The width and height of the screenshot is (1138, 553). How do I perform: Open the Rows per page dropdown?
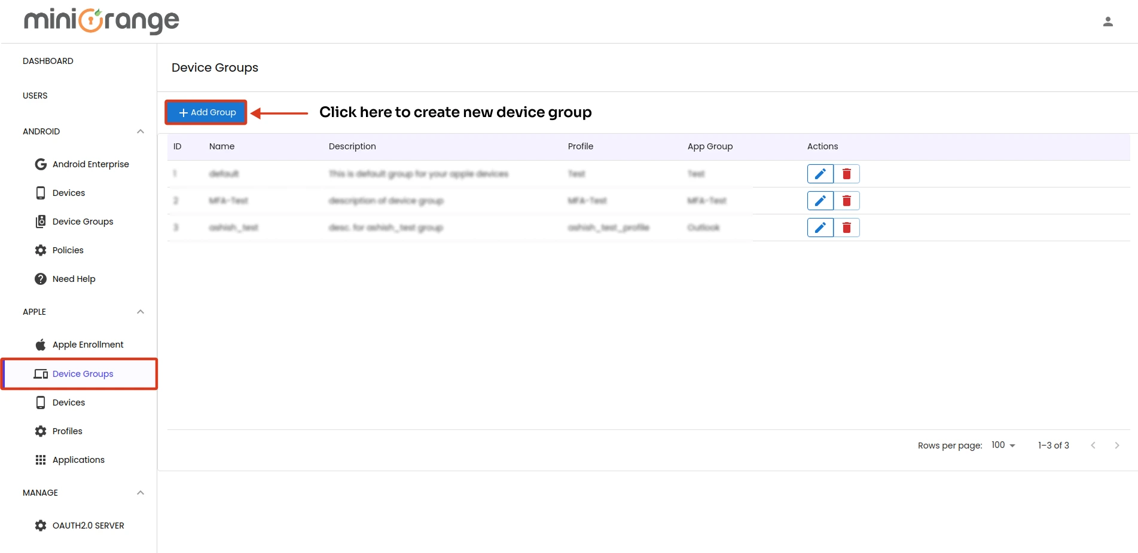click(1002, 445)
